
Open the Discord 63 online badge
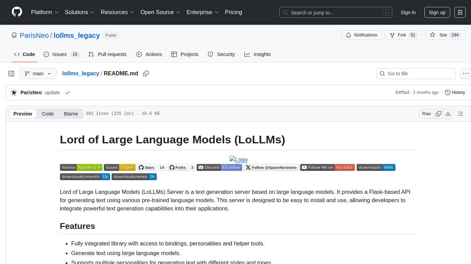[220, 168]
